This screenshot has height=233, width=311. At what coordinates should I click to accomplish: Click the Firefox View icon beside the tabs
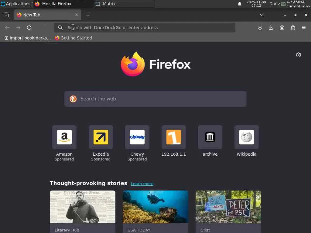pos(6,15)
